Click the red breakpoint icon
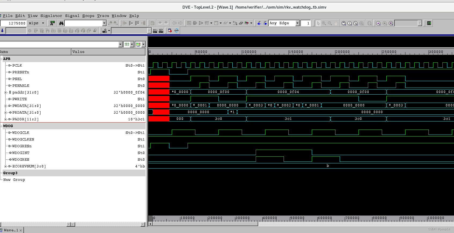Viewport: 454px width, 233px height. pyautogui.click(x=170, y=31)
